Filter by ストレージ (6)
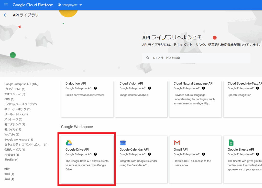Image resolution: width=262 pixels, height=188 pixels. point(13,119)
